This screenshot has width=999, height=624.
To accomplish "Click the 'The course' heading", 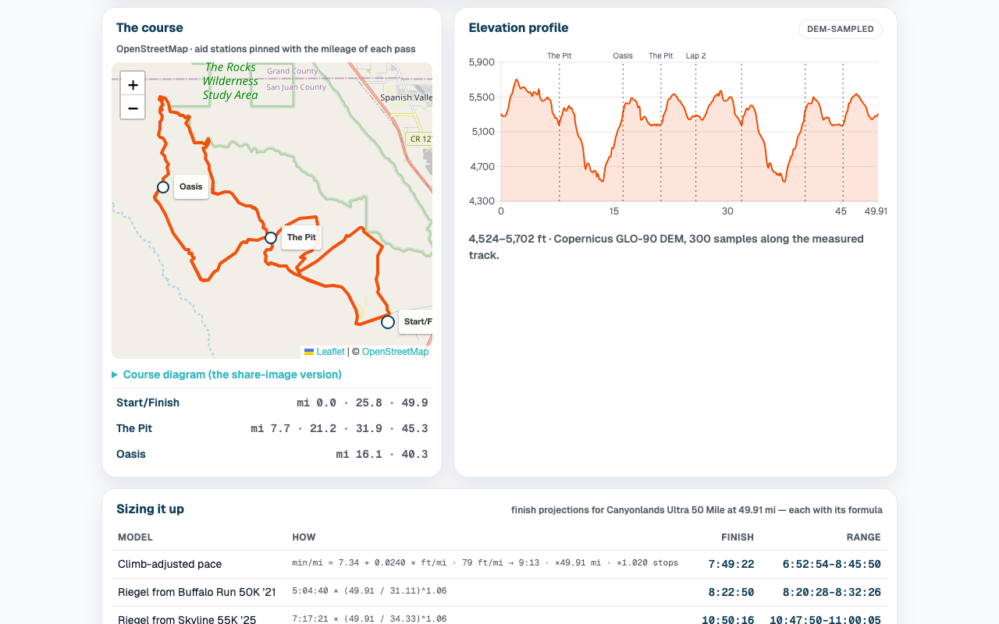I will tap(150, 28).
